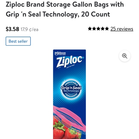Open the 25 reviews link
Viewport: 139px width, 139px height.
click(x=122, y=29)
